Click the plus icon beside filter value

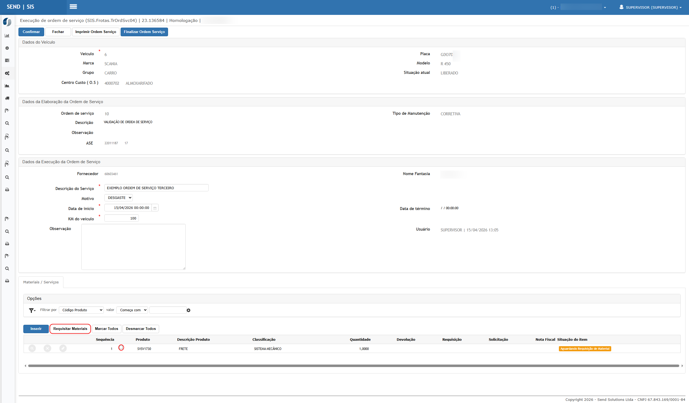[188, 310]
